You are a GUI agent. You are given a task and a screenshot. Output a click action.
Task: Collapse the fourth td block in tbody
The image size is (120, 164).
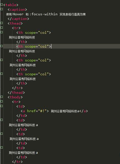point(1,147)
